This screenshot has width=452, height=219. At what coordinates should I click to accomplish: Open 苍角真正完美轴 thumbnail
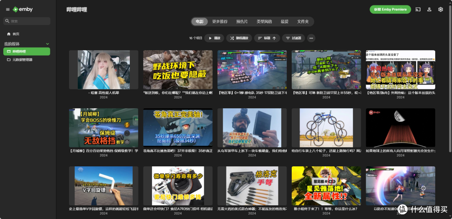pos(178,128)
